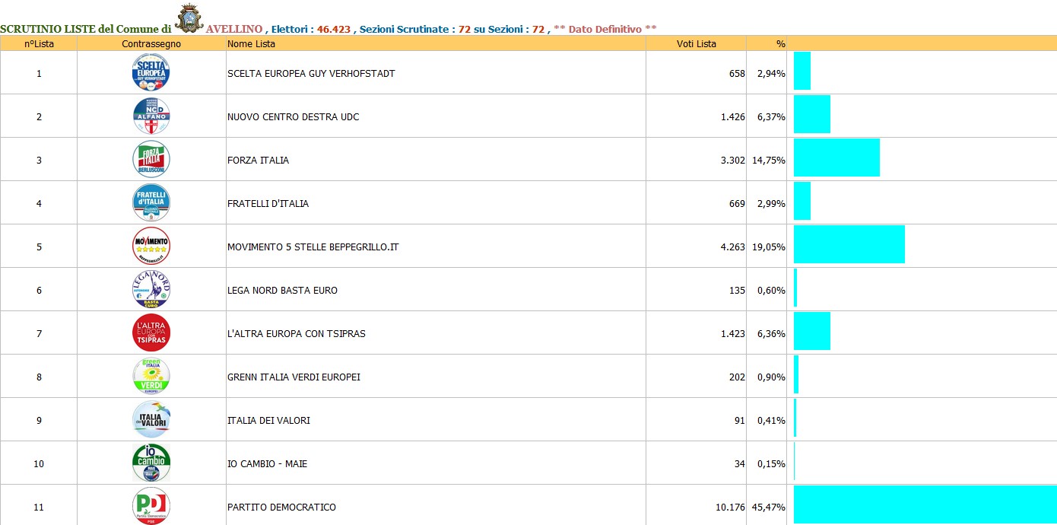Click the Contrassegno column header
The width and height of the screenshot is (1057, 525).
(x=151, y=44)
